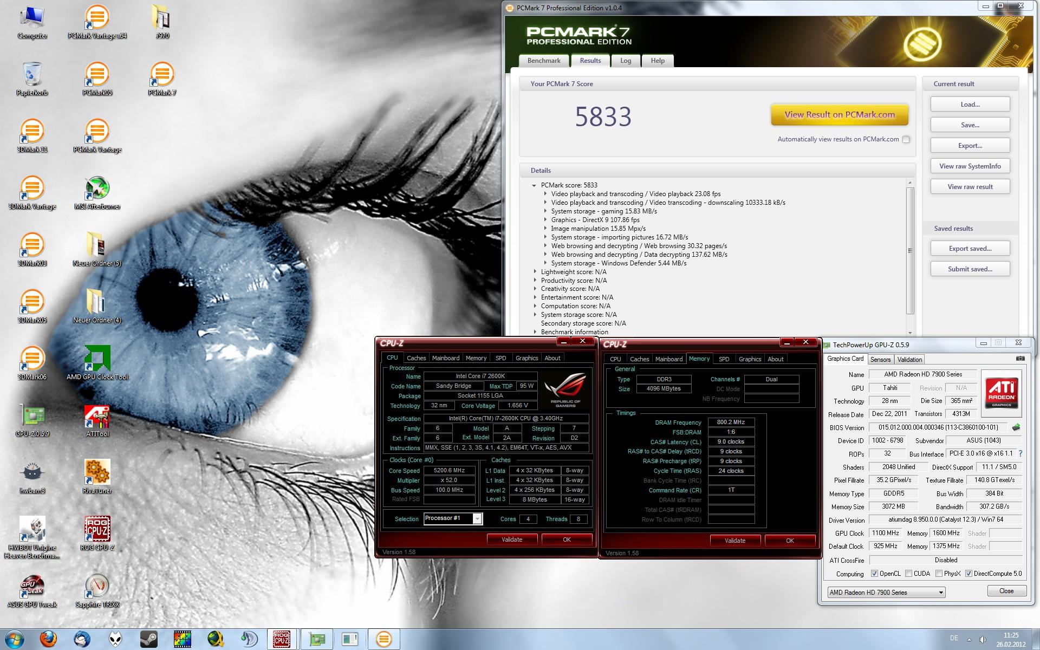
Task: Toggle PhysX checkbox in GPU-Z
Action: click(x=939, y=574)
